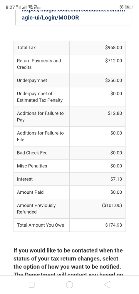Screen dimensions: 139x294
Task: Tap the $7.13 Interest amount
Action: pyautogui.click(x=116, y=179)
